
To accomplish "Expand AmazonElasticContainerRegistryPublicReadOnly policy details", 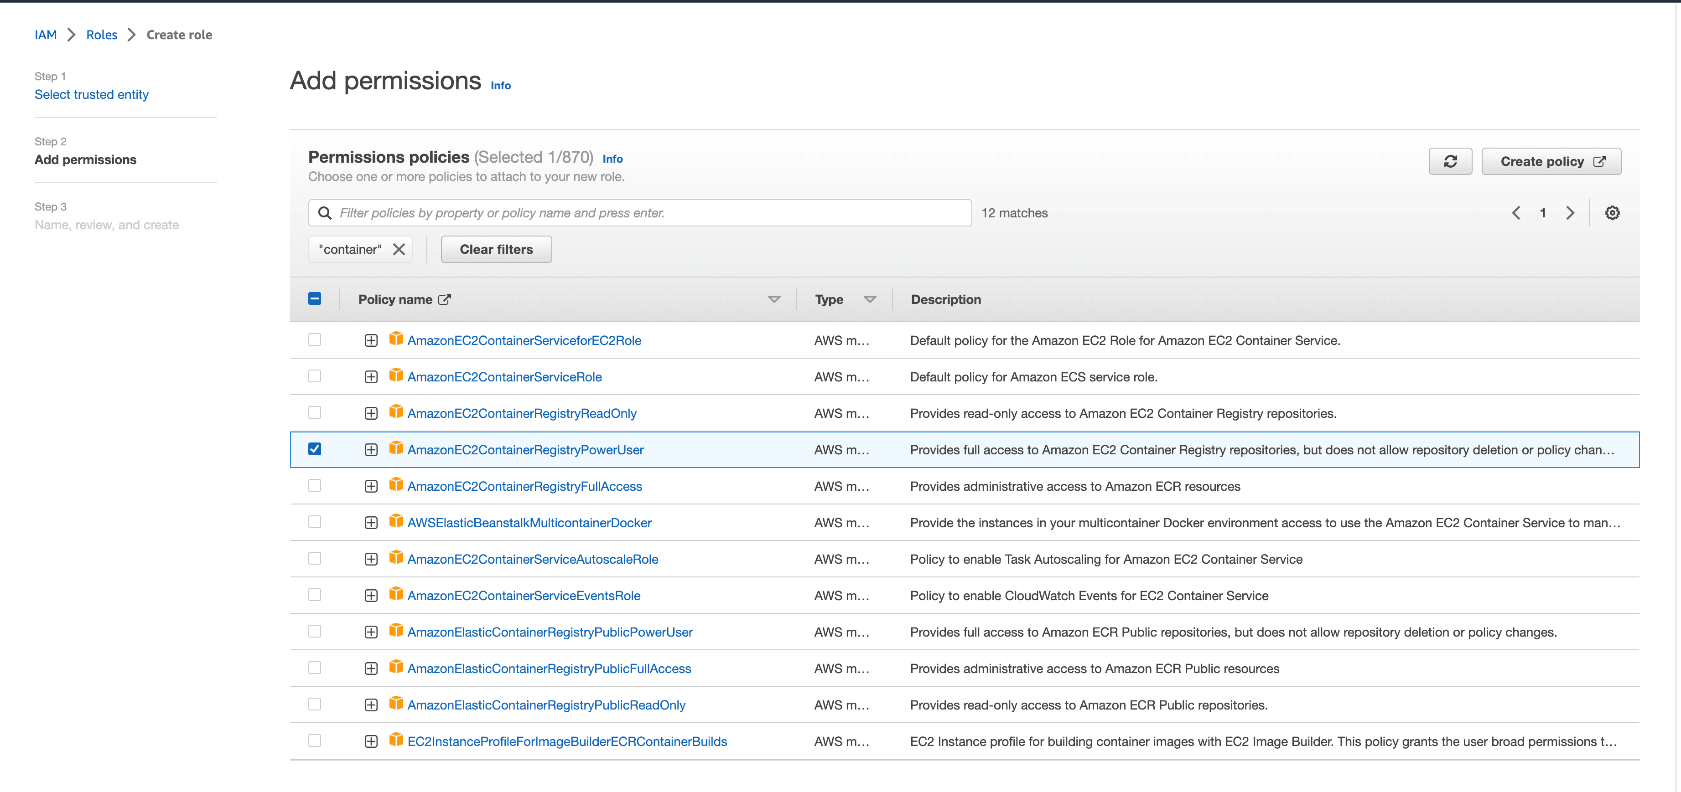I will click(371, 705).
